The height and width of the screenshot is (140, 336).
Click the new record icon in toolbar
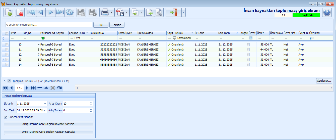8,12
